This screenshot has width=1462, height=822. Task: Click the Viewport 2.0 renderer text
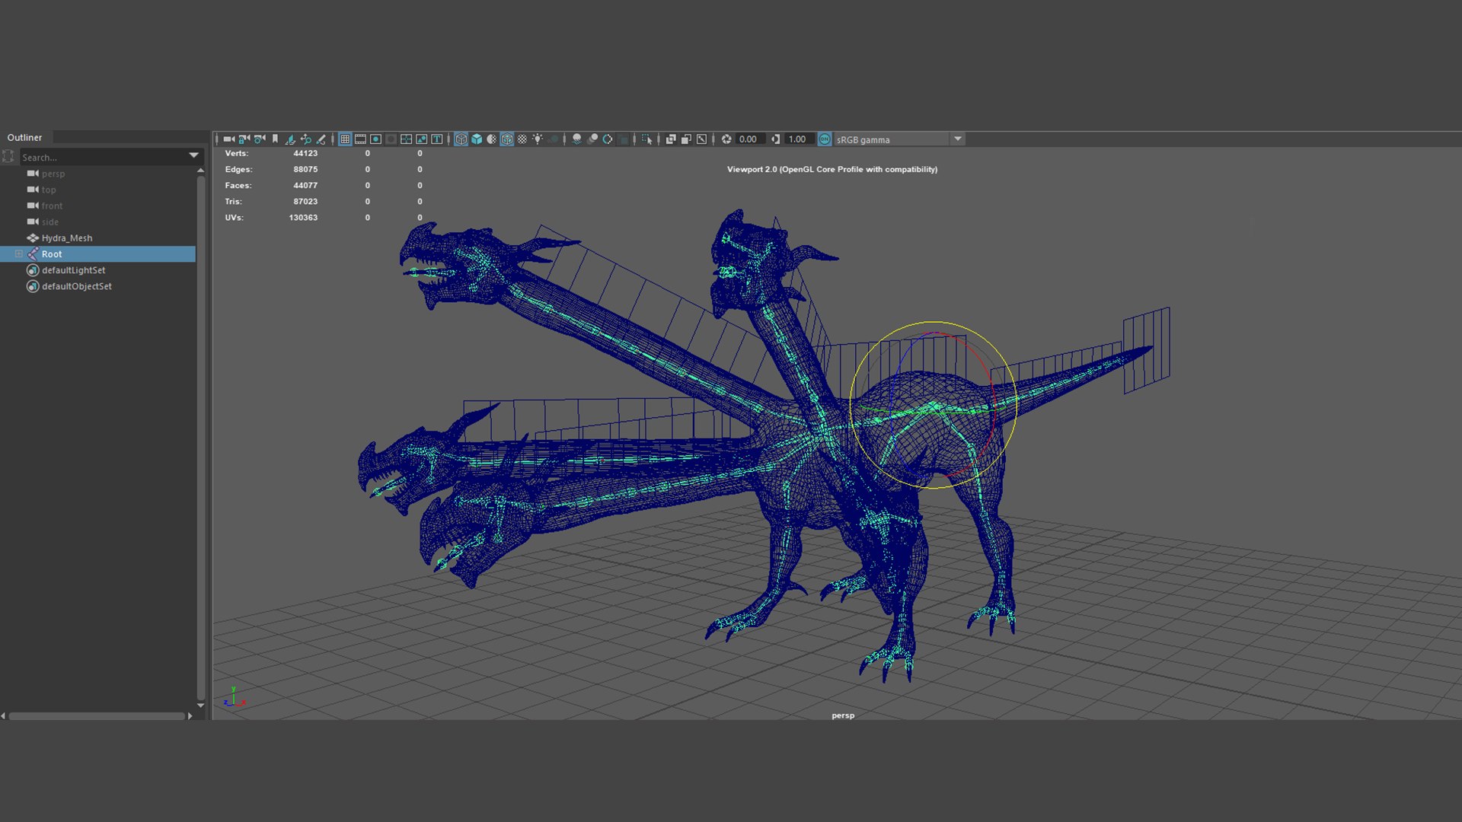832,169
